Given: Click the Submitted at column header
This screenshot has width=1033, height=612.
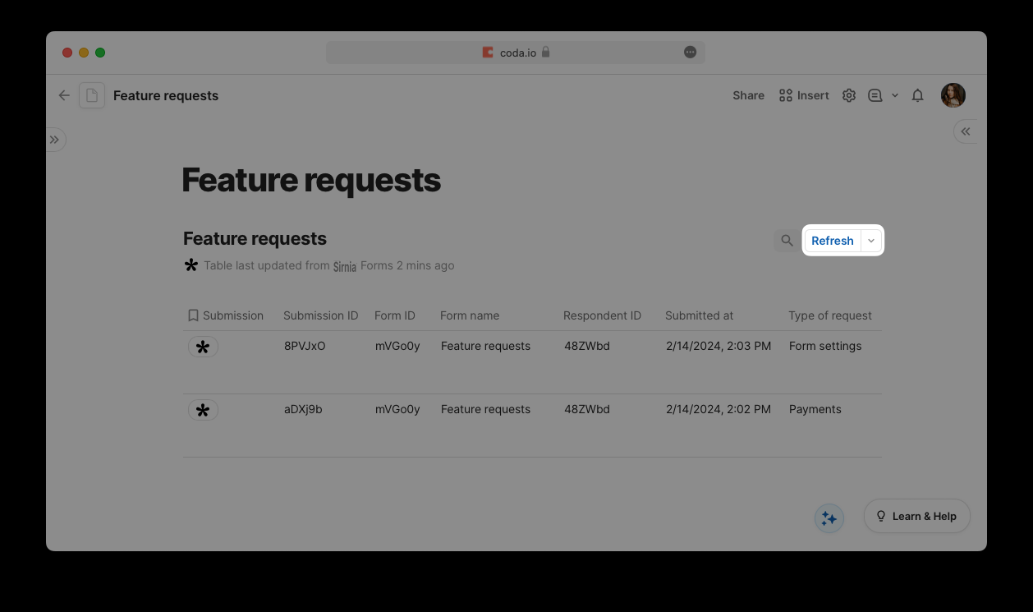Looking at the screenshot, I should coord(700,315).
